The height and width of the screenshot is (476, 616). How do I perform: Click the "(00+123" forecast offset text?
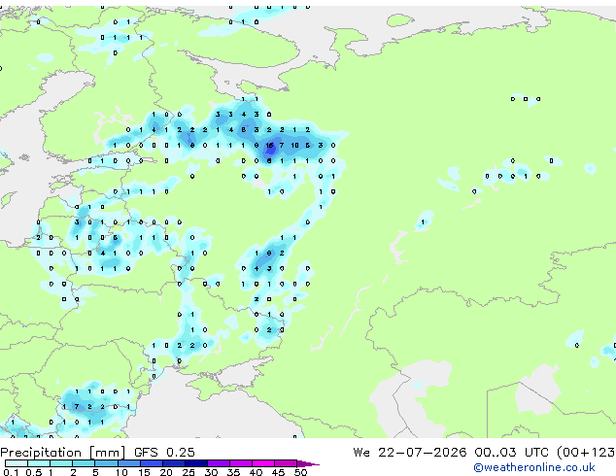[x=586, y=453]
